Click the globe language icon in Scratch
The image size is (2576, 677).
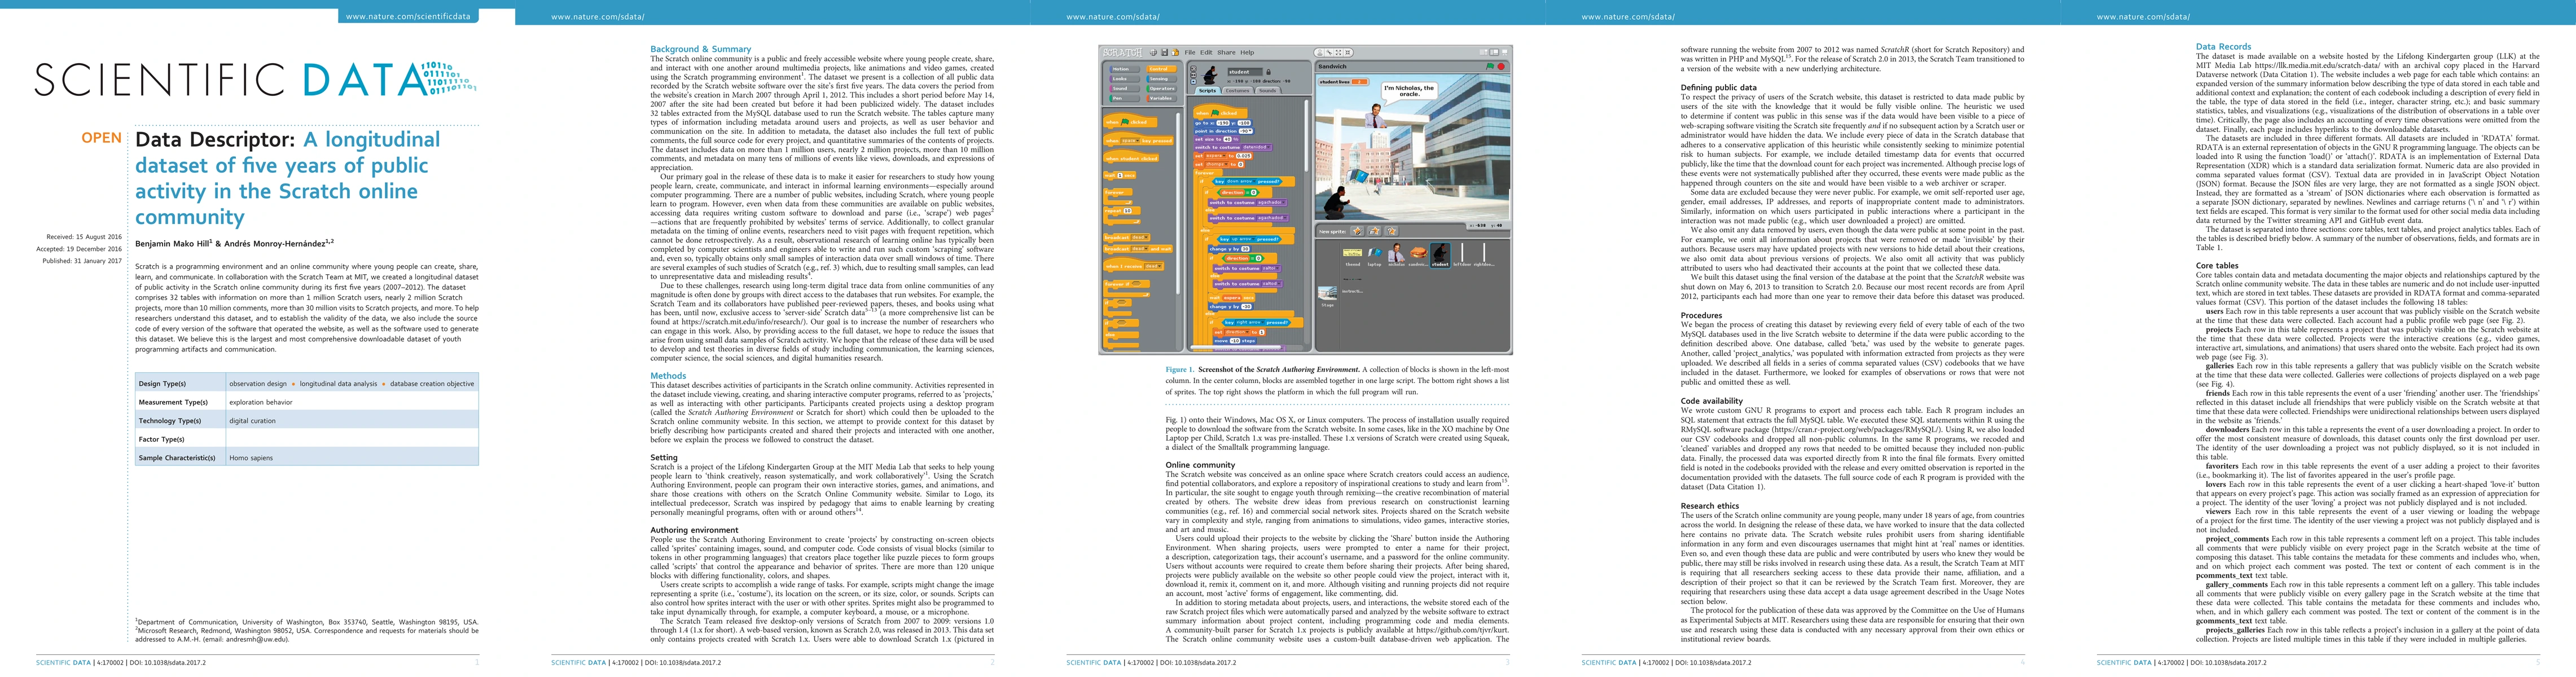coord(1154,53)
